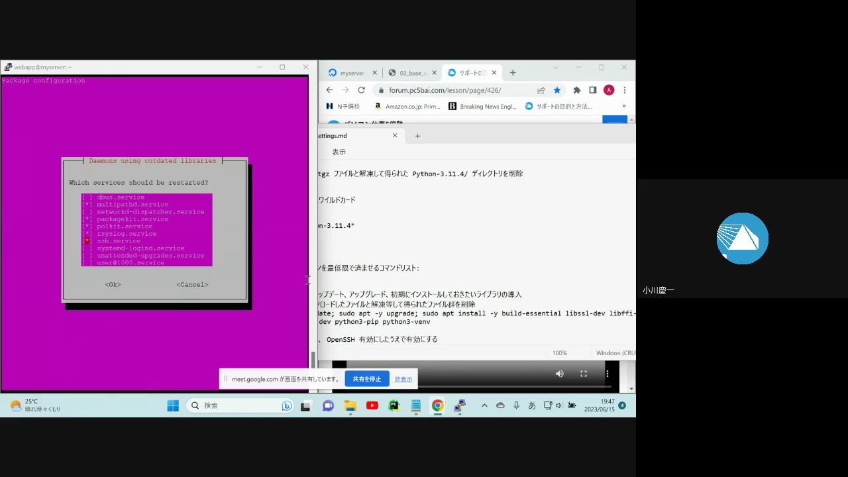Open YouTube from the taskbar

click(x=372, y=405)
